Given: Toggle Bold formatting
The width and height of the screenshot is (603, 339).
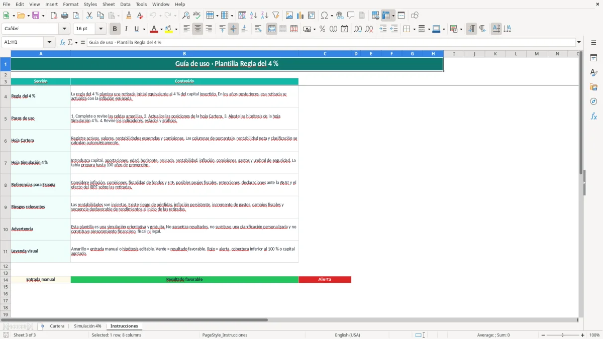Looking at the screenshot, I should pos(115,29).
